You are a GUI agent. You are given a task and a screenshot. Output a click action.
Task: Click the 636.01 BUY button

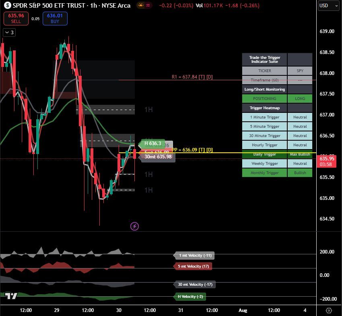click(55, 19)
